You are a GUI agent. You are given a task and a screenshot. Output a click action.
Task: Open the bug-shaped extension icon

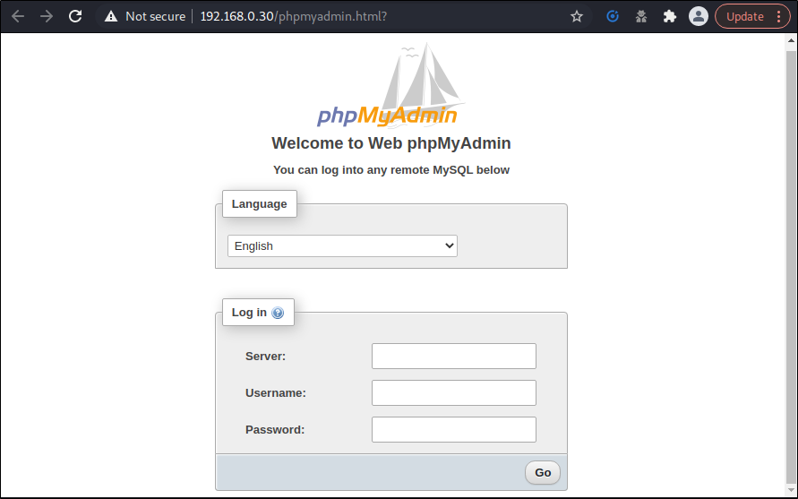tap(641, 16)
